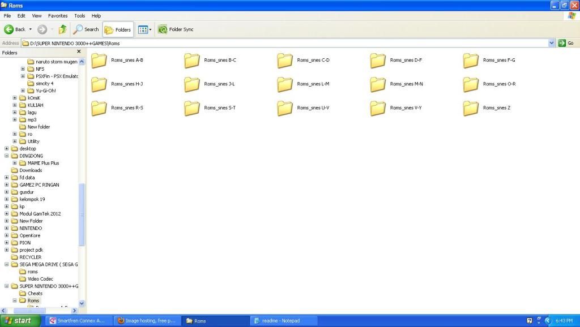
Task: Expand the KULIAH folder node
Action: point(15,105)
